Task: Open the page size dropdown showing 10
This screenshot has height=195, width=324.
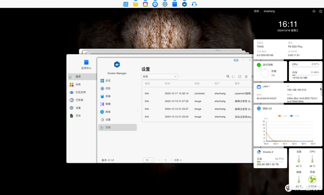Action: click(x=148, y=160)
